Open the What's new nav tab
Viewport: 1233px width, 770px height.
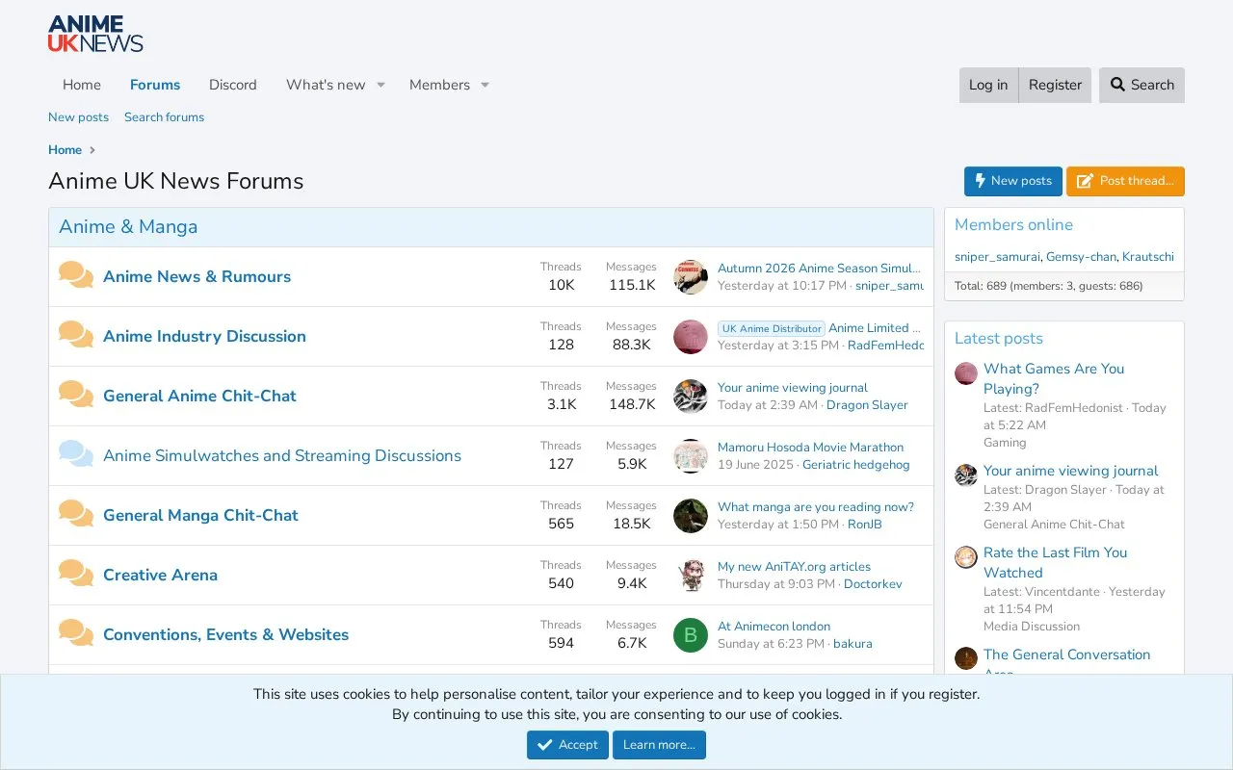(326, 85)
